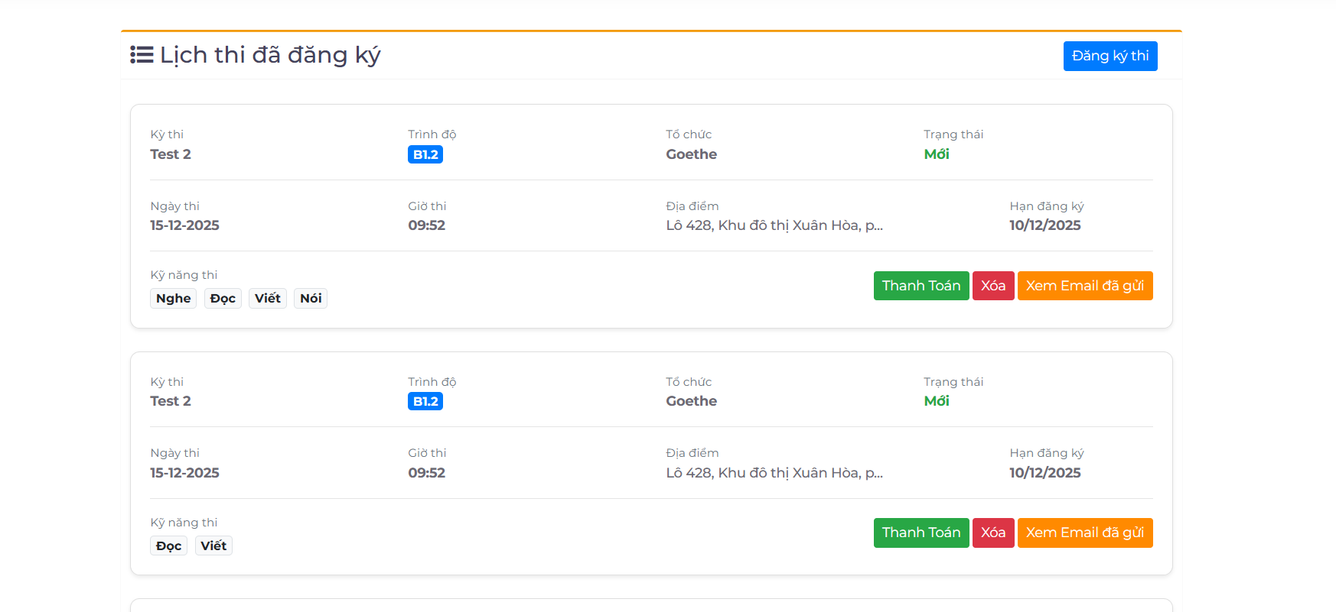This screenshot has width=1336, height=612.
Task: Click the B1.2 level badge in second card
Action: point(425,401)
